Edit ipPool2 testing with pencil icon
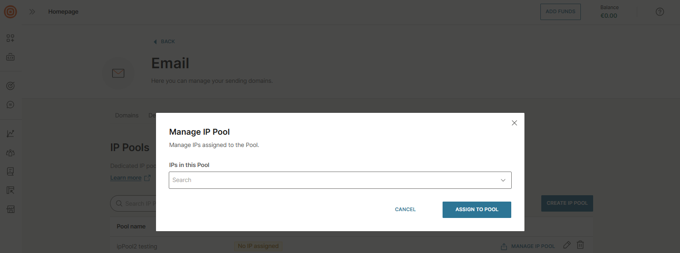Image resolution: width=680 pixels, height=253 pixels. pos(567,245)
